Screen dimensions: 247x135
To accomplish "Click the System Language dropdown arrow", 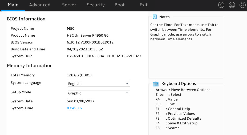I will 127,84.
